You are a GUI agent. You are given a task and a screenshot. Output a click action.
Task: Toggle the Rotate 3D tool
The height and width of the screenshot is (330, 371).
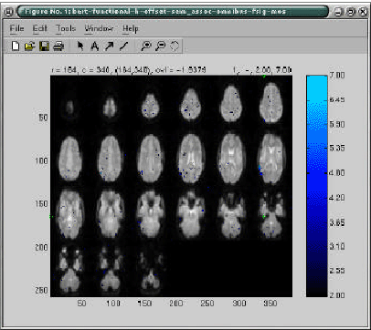(x=175, y=46)
